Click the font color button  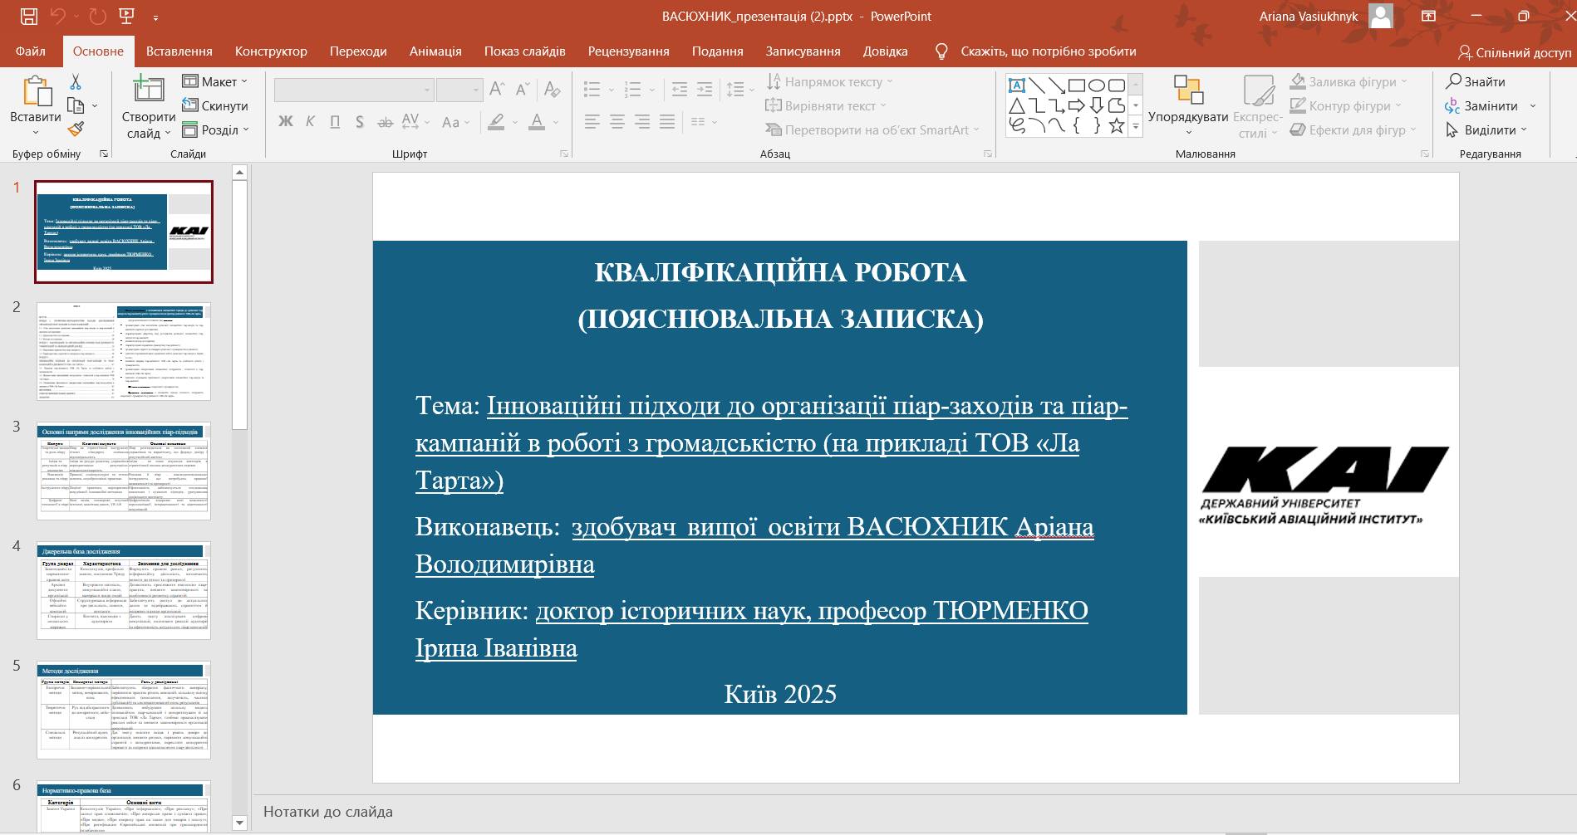pos(537,122)
